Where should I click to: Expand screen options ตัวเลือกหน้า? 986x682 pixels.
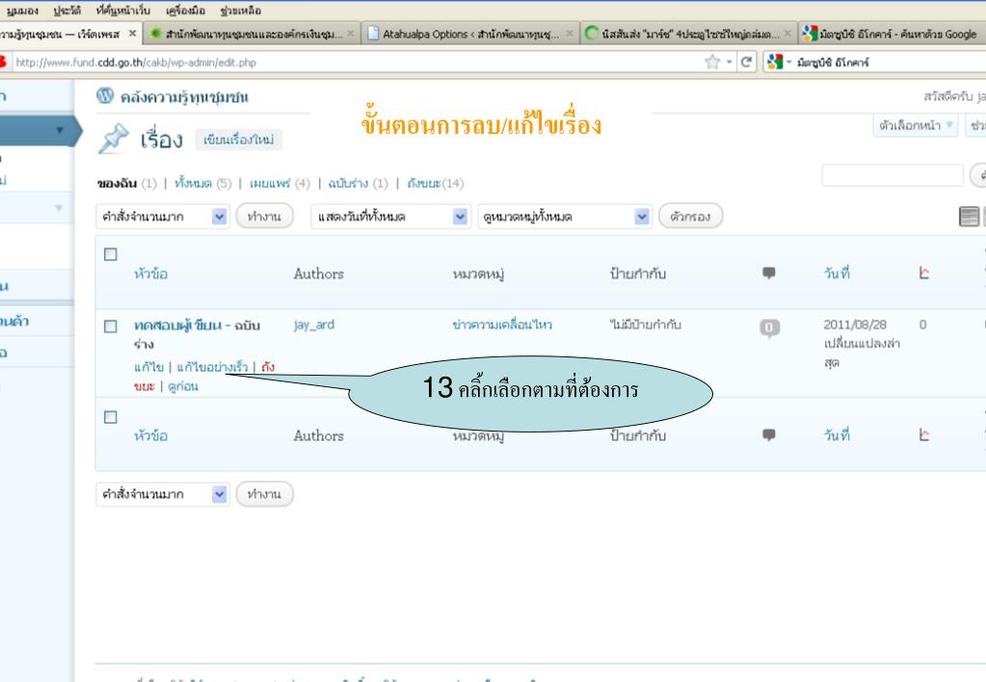pyautogui.click(x=916, y=125)
